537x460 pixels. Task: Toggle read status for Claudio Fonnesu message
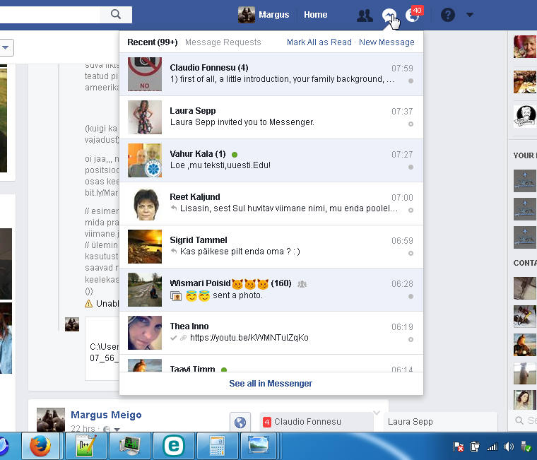[411, 81]
